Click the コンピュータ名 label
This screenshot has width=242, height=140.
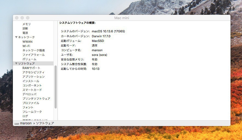(71, 50)
